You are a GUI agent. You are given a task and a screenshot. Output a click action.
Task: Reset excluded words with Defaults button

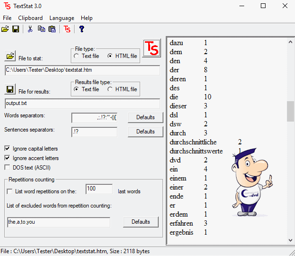[141, 222]
